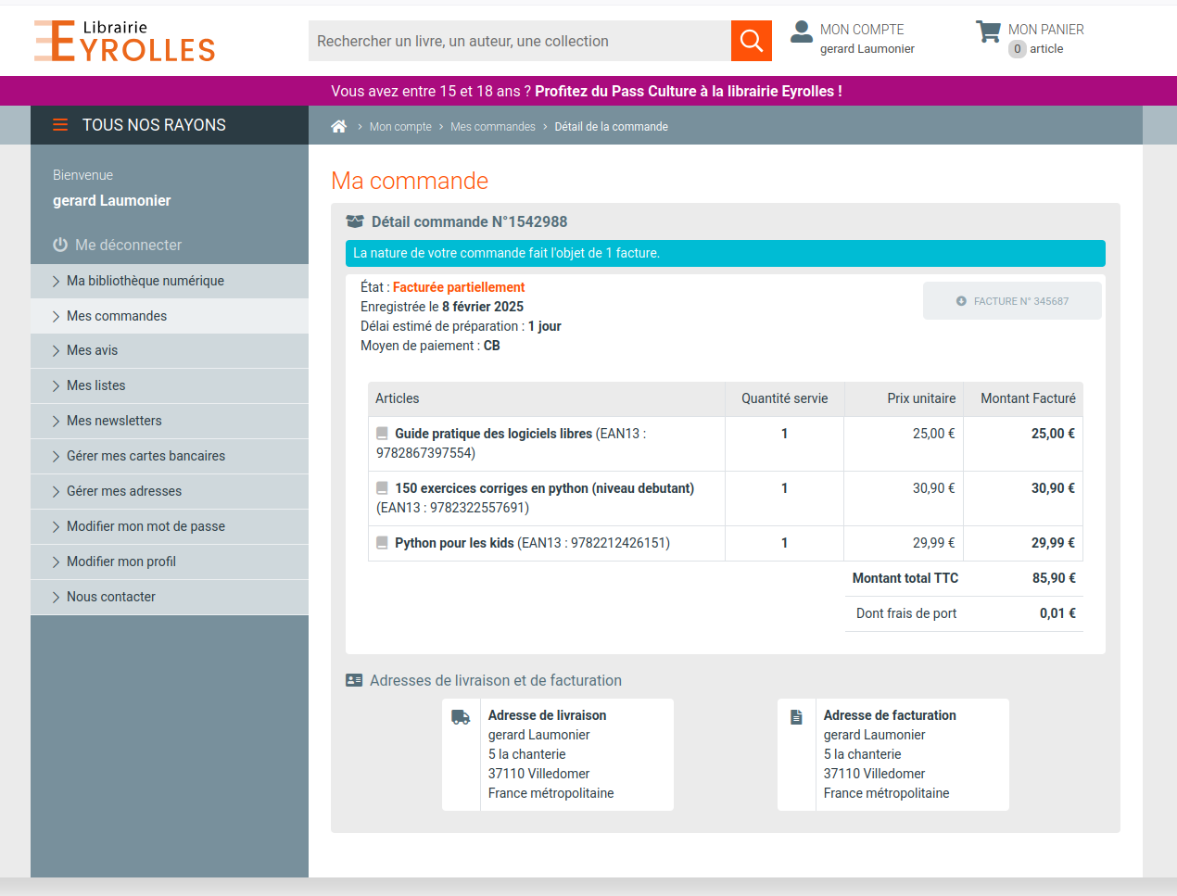This screenshot has height=896, width=1177.
Task: Click Mes commandes breadcrumb link
Action: click(x=492, y=127)
